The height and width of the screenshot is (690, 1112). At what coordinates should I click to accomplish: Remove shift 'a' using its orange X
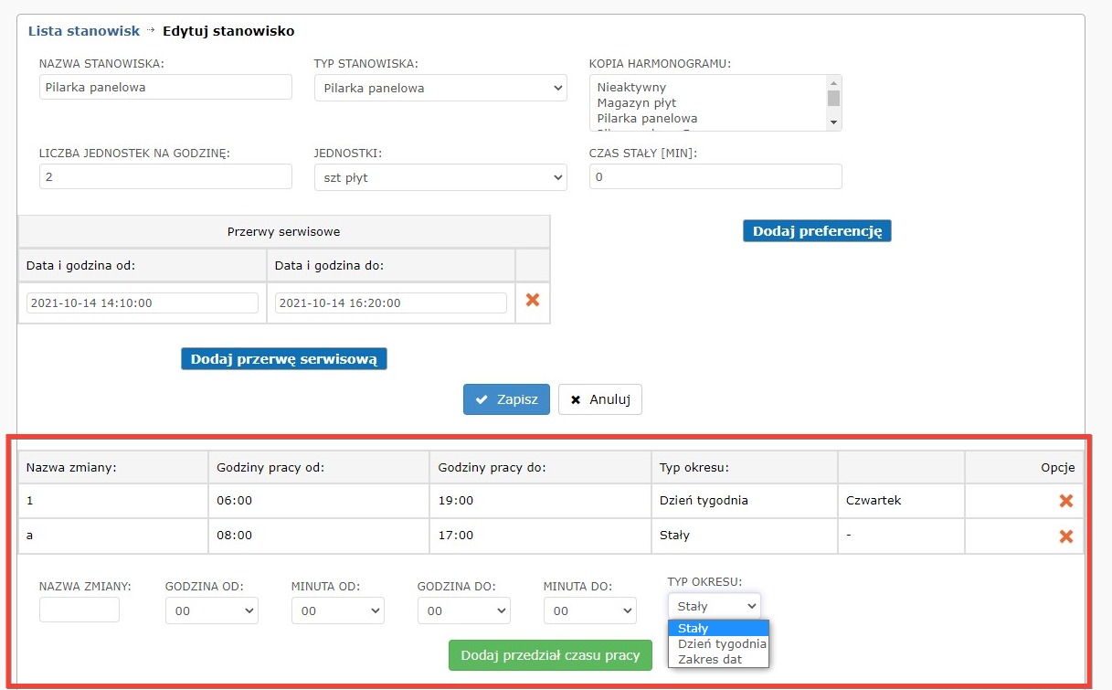[x=1065, y=536]
